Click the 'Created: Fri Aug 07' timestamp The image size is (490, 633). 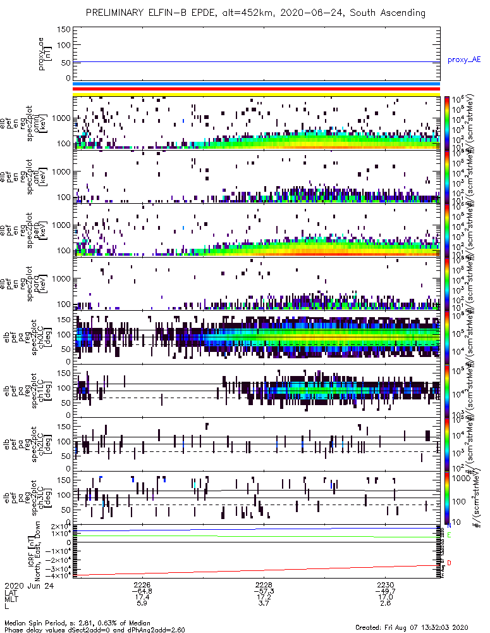(412, 627)
